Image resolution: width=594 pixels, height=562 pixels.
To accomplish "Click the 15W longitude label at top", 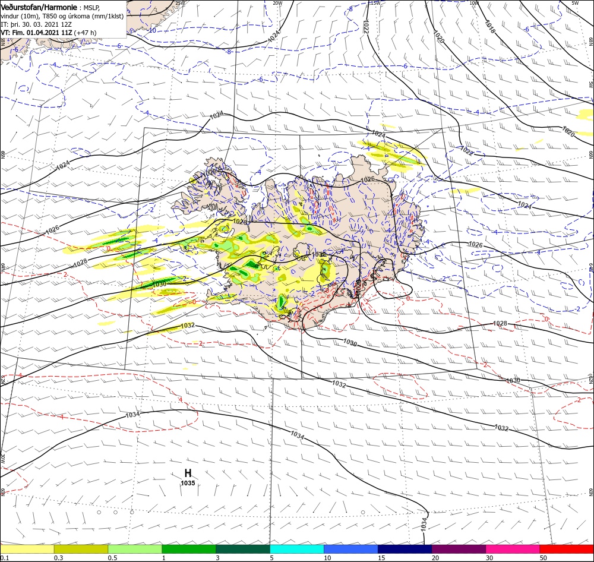I will (375, 3).
